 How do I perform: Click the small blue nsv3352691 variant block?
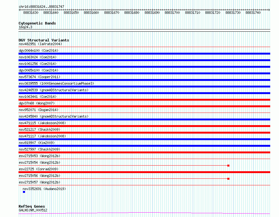point(24,192)
